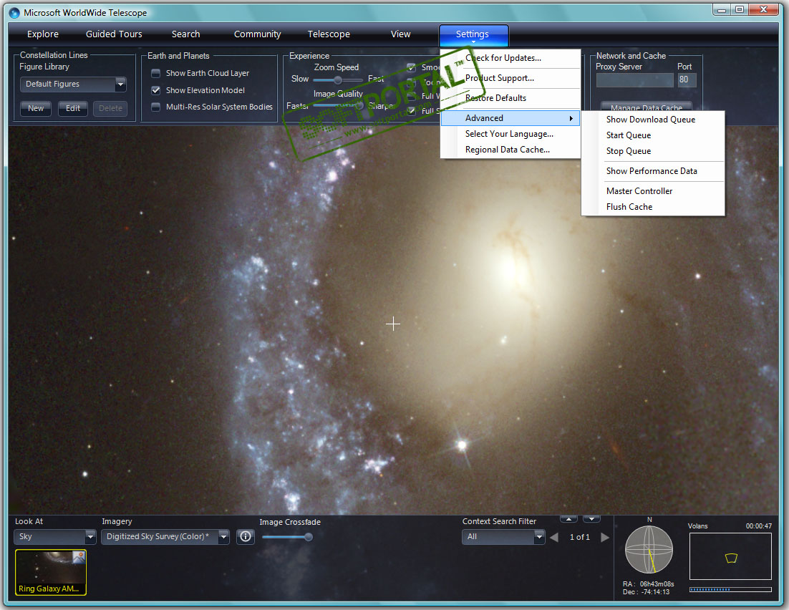Click the progress bar under the Volans overview
Screen dimensions: 789x610
[x=730, y=589]
